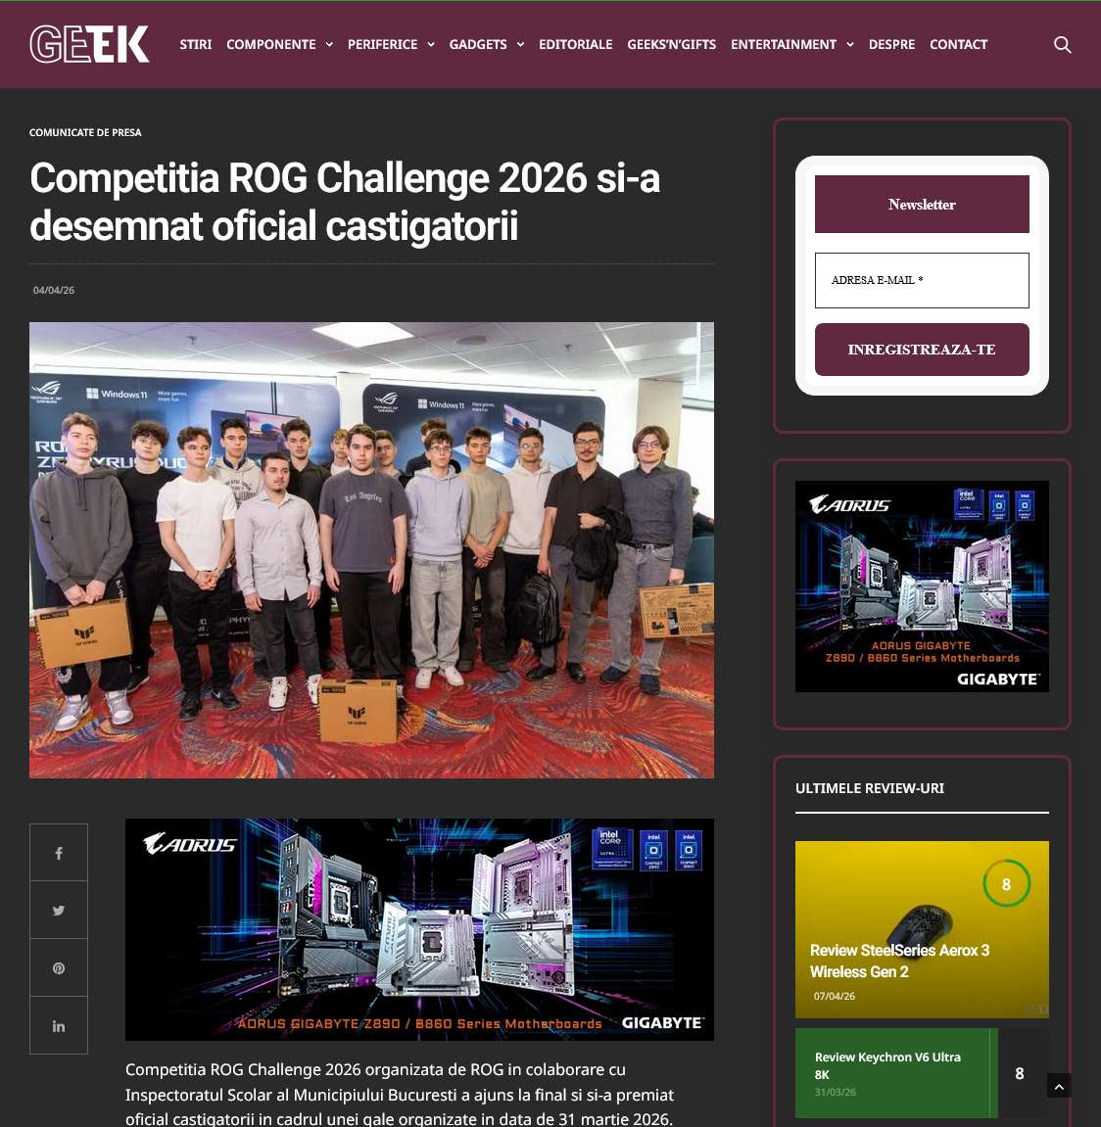Open the Comunicate de presa category link
The image size is (1101, 1127).
coord(85,132)
